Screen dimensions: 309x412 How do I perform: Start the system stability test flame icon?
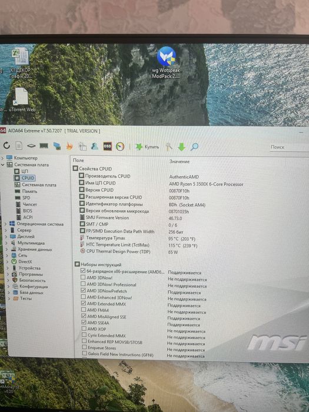pyautogui.click(x=69, y=146)
